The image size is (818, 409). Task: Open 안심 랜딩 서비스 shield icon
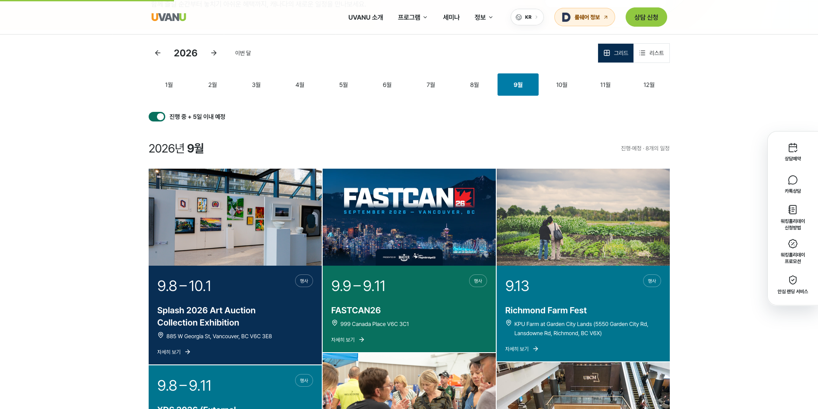[x=793, y=280]
